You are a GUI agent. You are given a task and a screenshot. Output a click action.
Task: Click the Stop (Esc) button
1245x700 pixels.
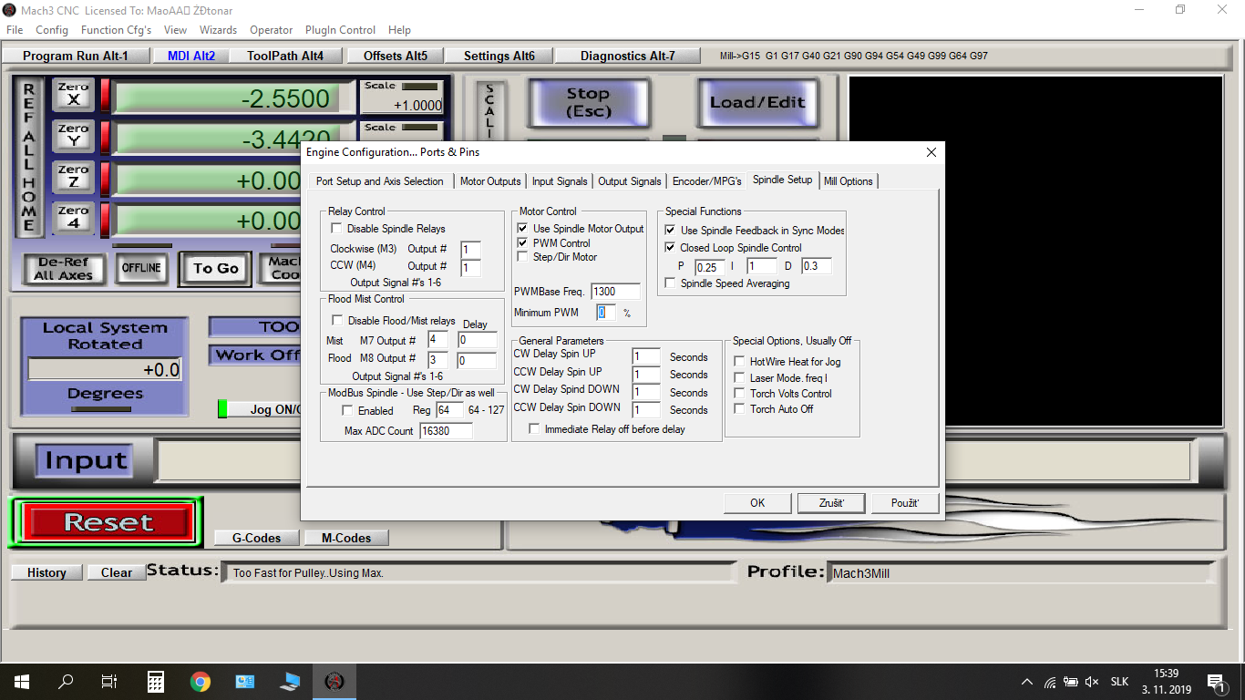click(588, 102)
